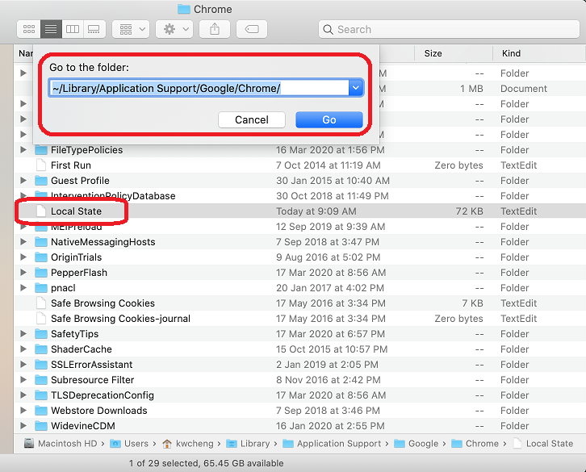The image size is (586, 472).
Task: Select list view button
Action: [x=51, y=29]
